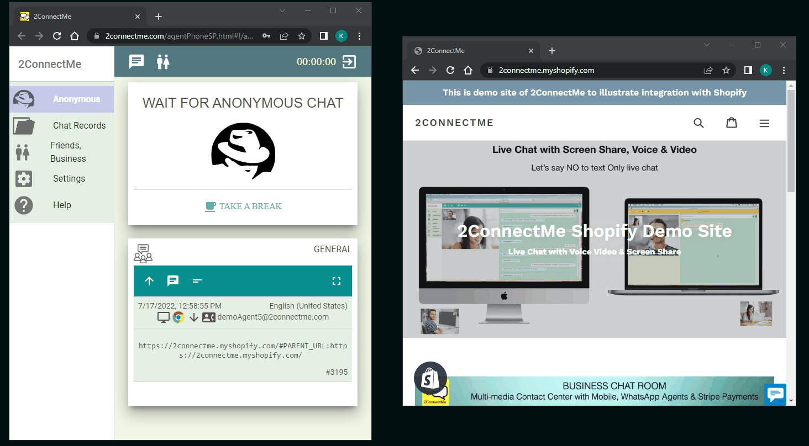Click 2ConnectMe title in agent sidebar
Image resolution: width=809 pixels, height=446 pixels.
pyautogui.click(x=50, y=64)
